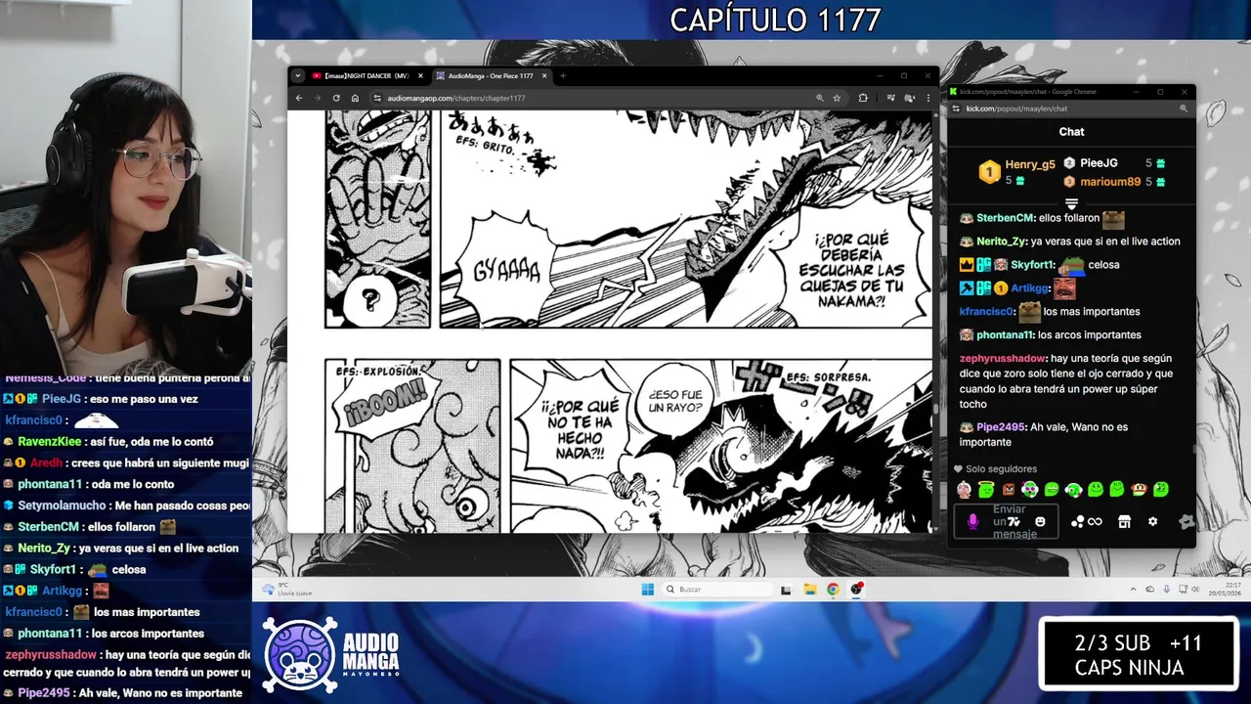This screenshot has width=1251, height=704.
Task: Click Skyfort1 username in Kick chat
Action: tap(1033, 265)
